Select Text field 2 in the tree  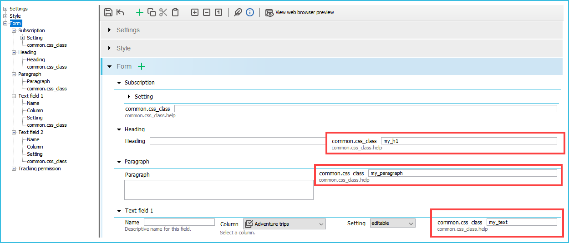click(x=31, y=132)
